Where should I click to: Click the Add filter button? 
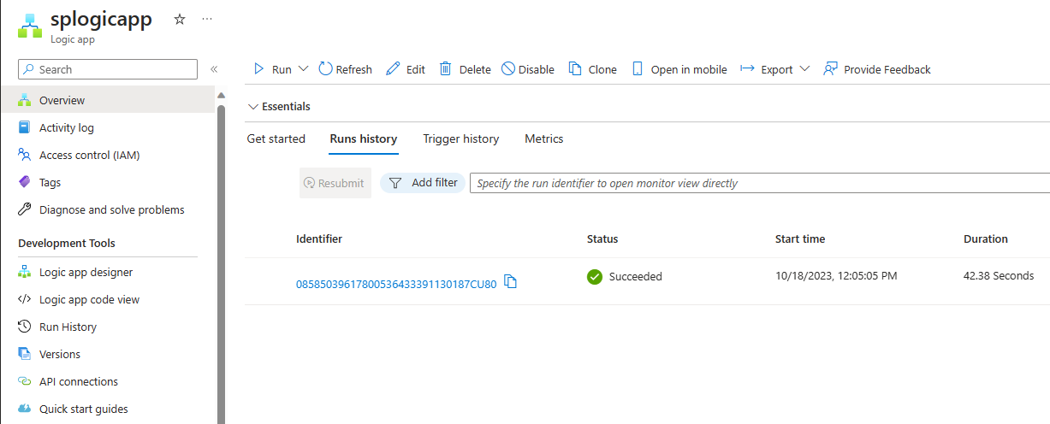423,183
